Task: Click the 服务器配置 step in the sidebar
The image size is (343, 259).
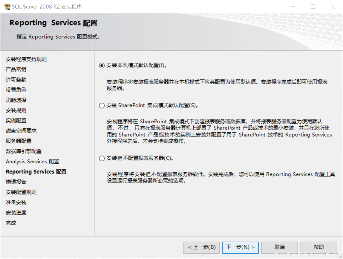Action: point(18,141)
